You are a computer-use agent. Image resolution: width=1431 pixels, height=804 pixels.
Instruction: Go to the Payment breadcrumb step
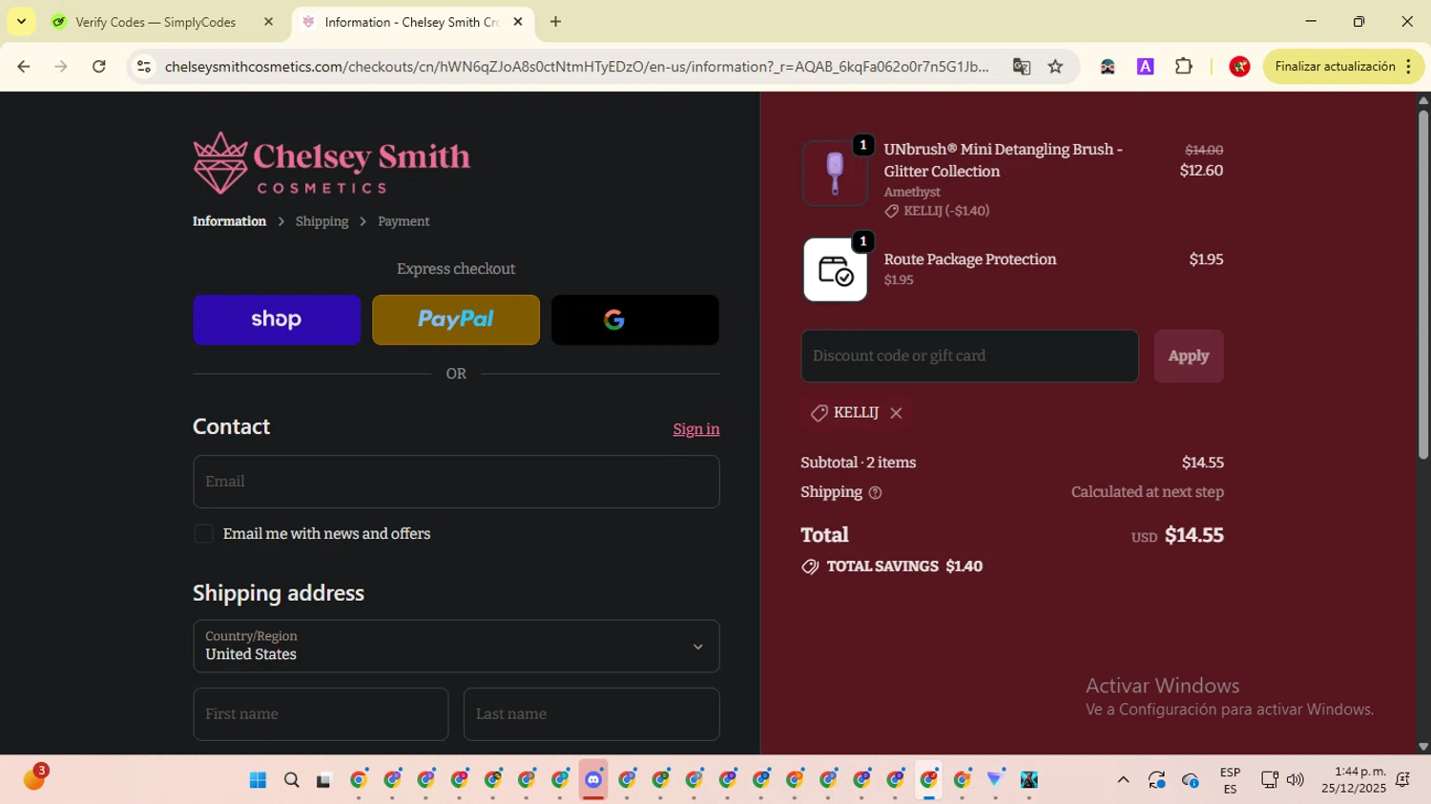tap(404, 221)
